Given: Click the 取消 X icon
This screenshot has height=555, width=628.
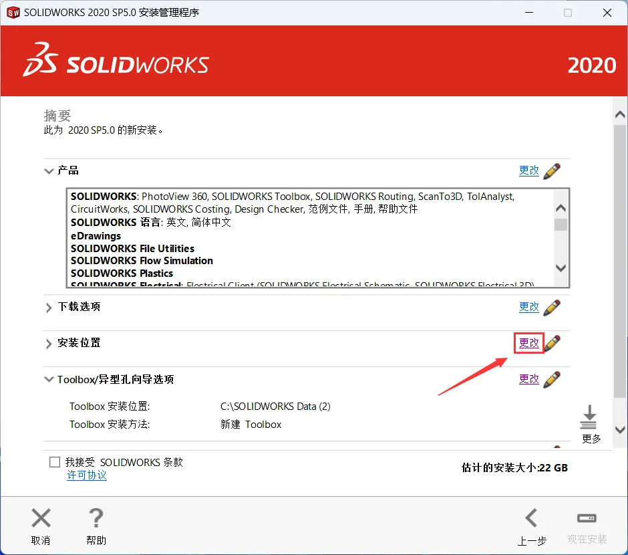Looking at the screenshot, I should coord(41,518).
